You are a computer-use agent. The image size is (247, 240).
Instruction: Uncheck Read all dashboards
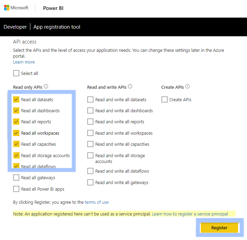16,111
